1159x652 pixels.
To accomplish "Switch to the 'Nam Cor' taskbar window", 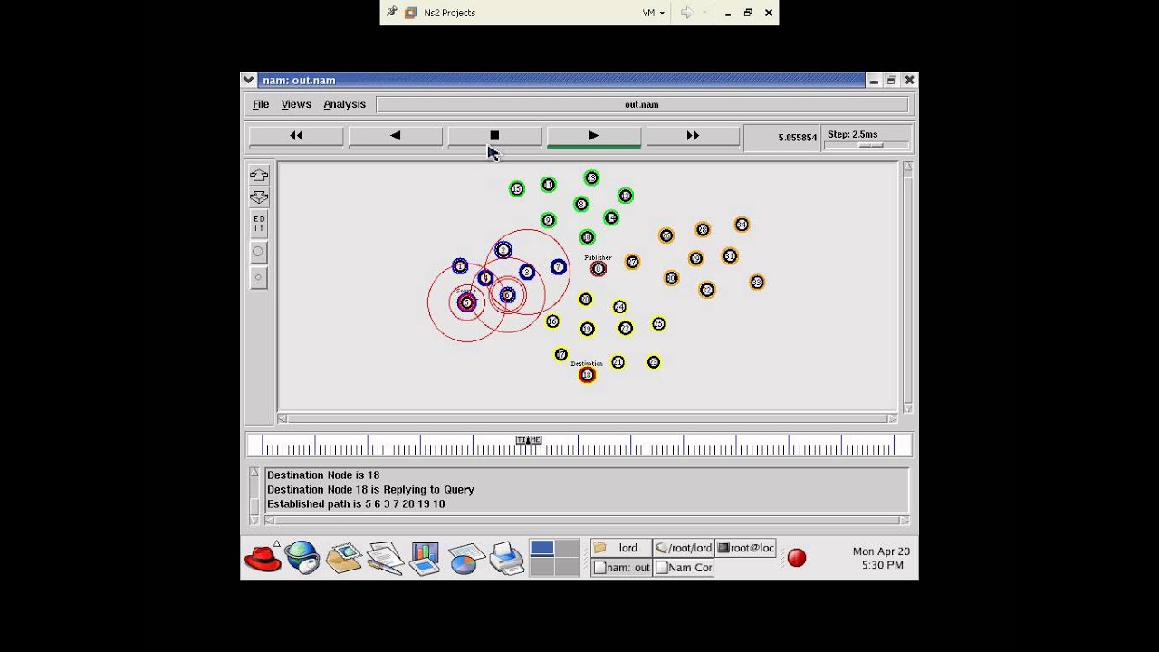I will point(684,568).
